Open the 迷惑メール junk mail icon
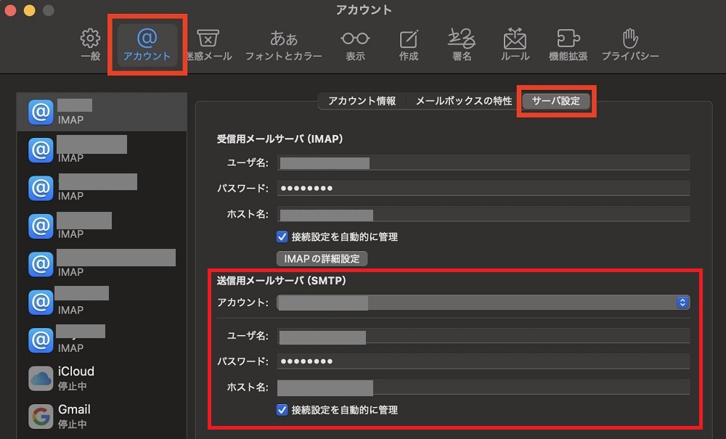Image resolution: width=726 pixels, height=439 pixels. tap(208, 44)
